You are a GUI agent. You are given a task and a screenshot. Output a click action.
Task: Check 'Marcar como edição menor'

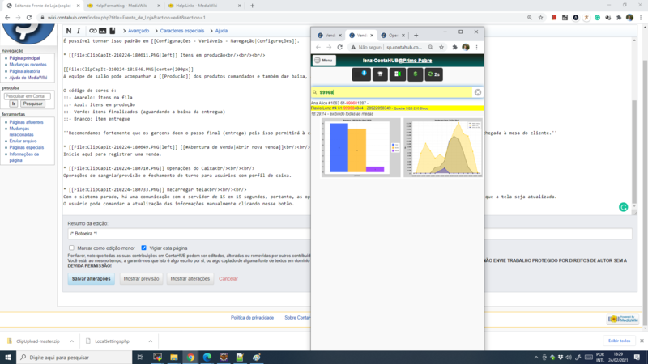click(71, 248)
